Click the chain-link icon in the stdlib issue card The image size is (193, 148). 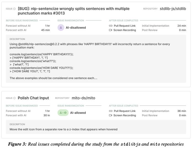[111, 26]
